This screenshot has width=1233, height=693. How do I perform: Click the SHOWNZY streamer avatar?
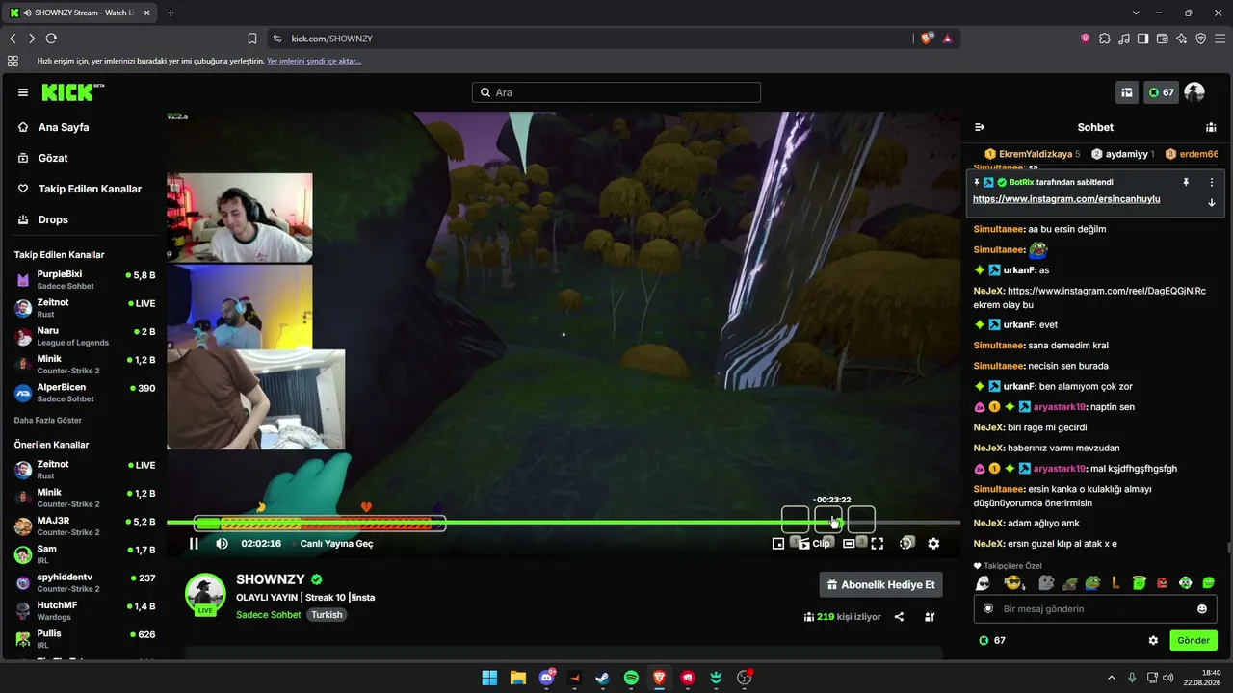(205, 595)
